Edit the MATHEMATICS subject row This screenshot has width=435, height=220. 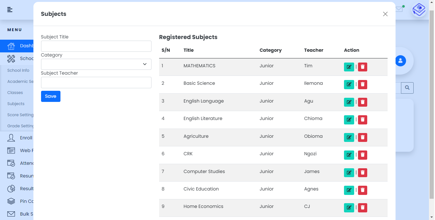[x=349, y=67]
